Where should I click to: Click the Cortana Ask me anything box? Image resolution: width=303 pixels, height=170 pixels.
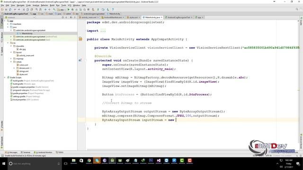35,164
